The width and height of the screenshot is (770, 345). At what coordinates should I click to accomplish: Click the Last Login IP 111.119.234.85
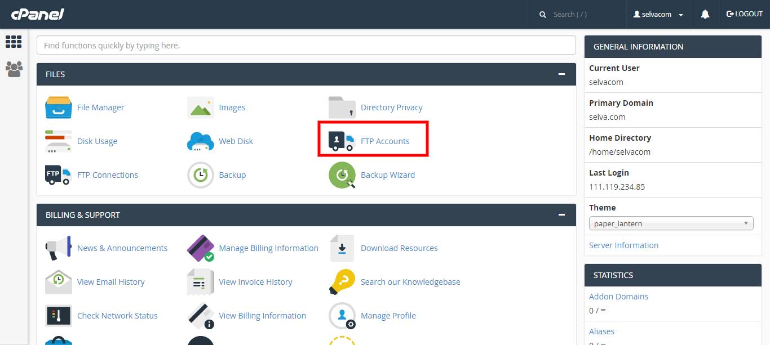(617, 187)
